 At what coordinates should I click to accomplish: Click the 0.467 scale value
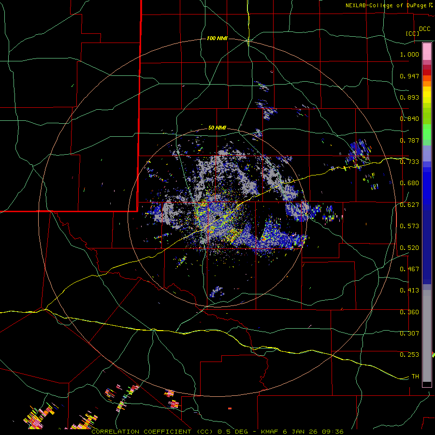coord(409,269)
